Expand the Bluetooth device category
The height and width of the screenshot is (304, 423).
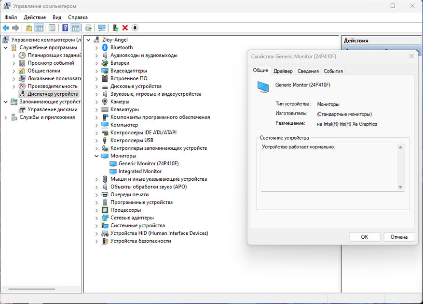point(96,47)
